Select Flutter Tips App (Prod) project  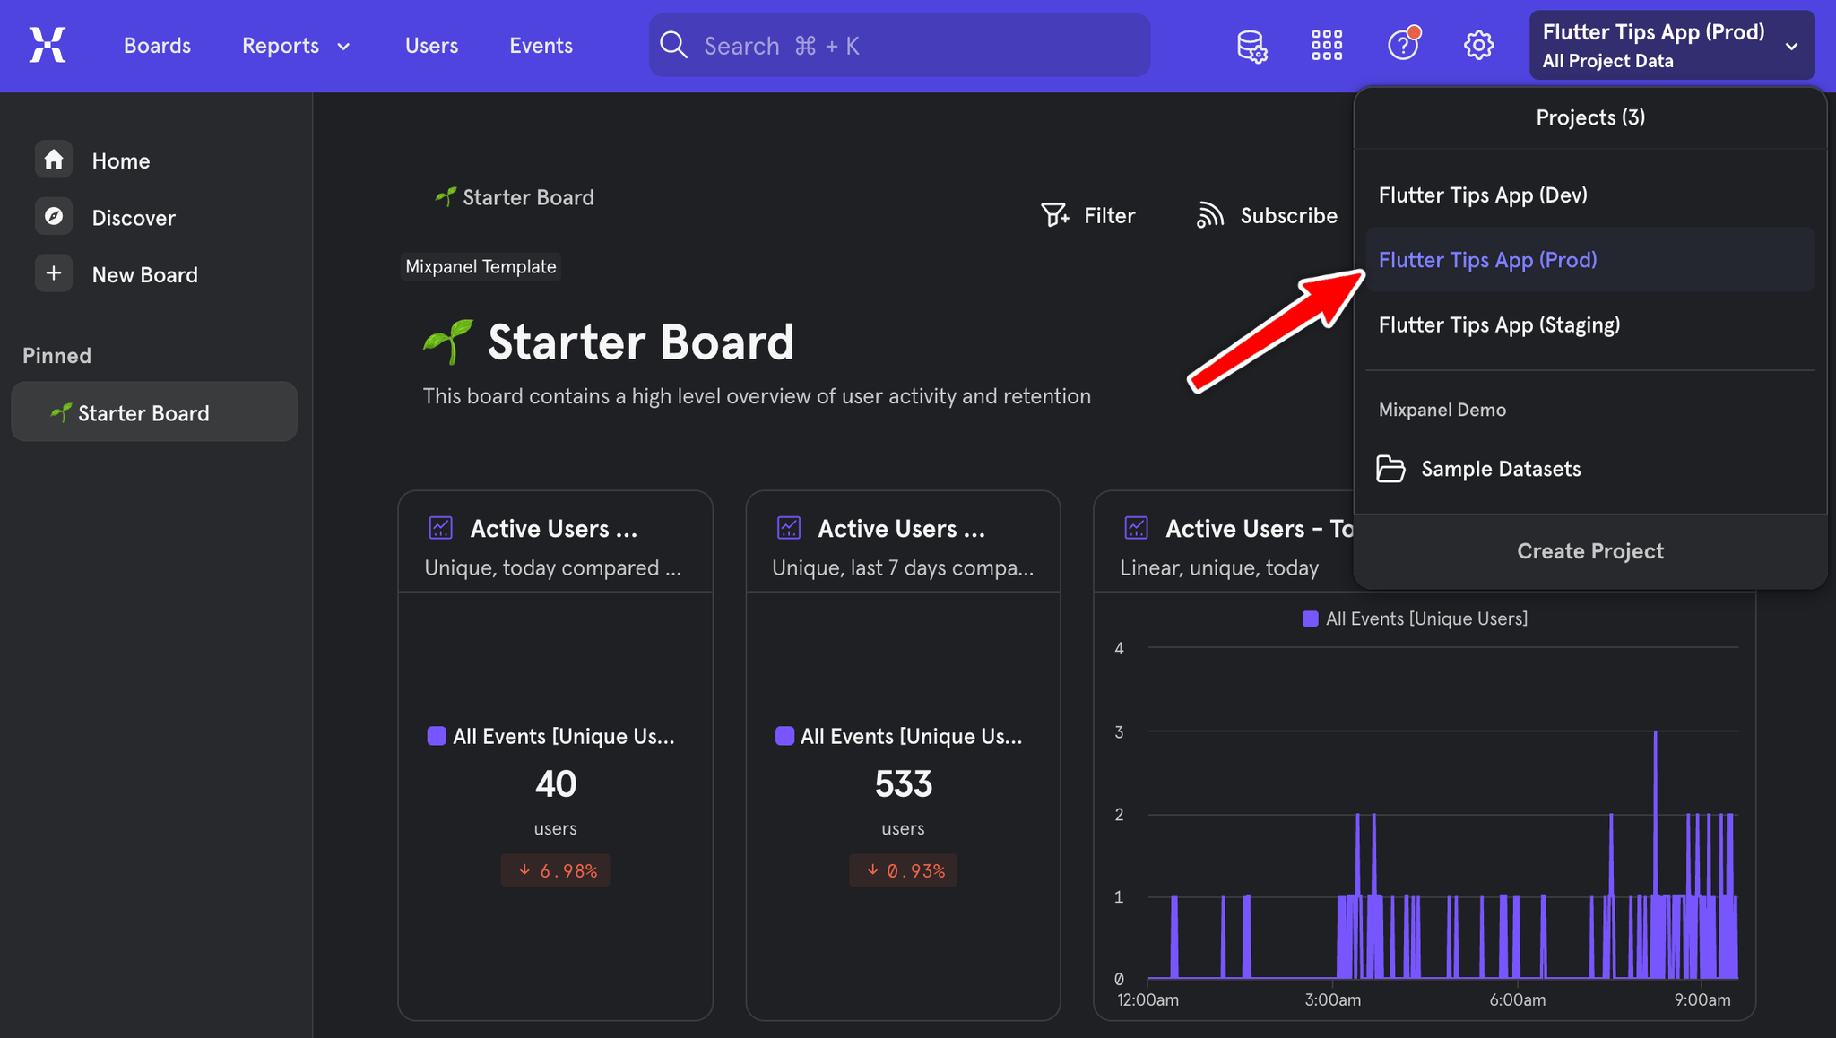click(1589, 259)
